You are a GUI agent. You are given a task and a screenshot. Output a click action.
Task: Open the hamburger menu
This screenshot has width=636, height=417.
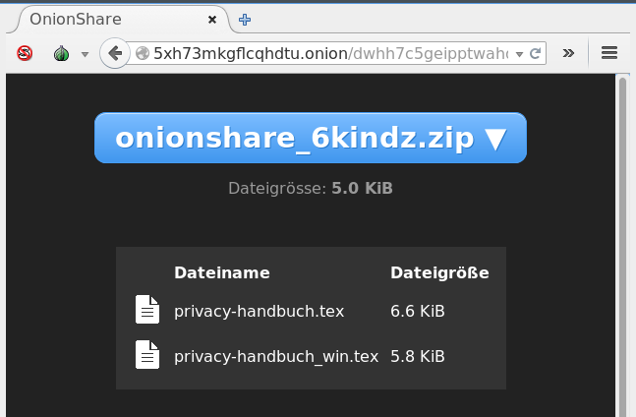coord(608,53)
